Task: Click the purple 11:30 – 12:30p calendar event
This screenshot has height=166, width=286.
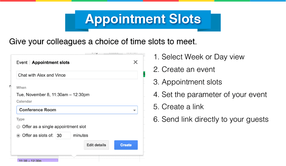Action: 38,160
